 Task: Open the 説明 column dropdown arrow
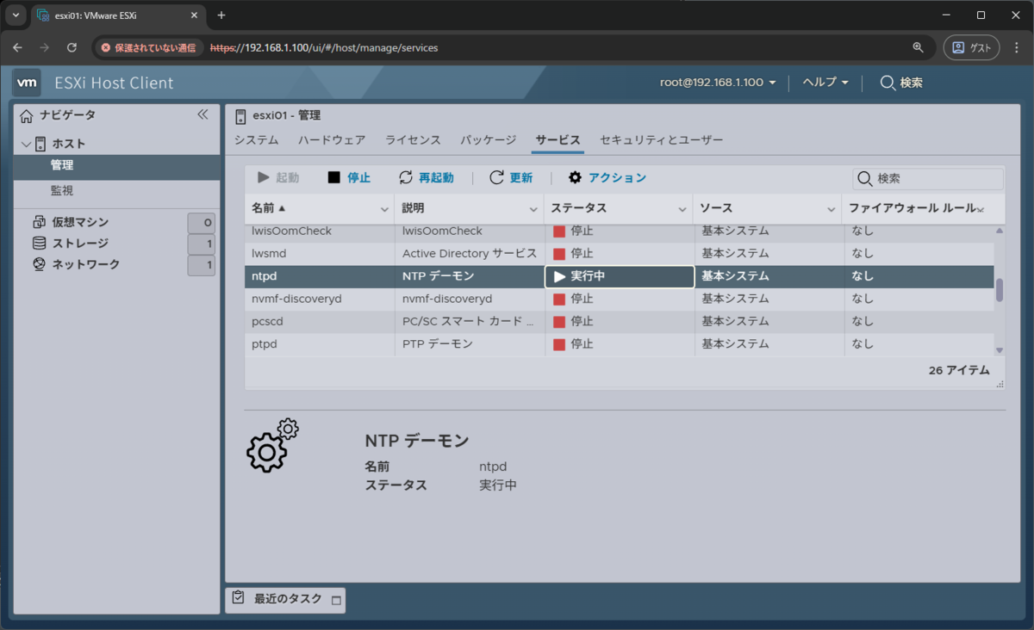(x=534, y=209)
